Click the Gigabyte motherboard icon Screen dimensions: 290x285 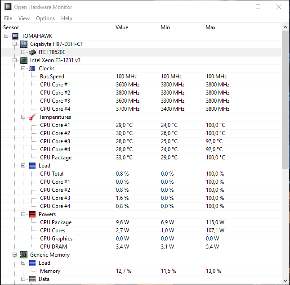coord(24,44)
